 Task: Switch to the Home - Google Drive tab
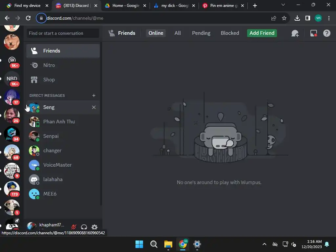(126, 6)
